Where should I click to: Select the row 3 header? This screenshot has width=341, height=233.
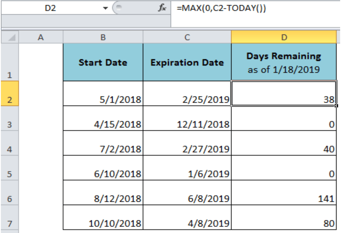pyautogui.click(x=10, y=119)
